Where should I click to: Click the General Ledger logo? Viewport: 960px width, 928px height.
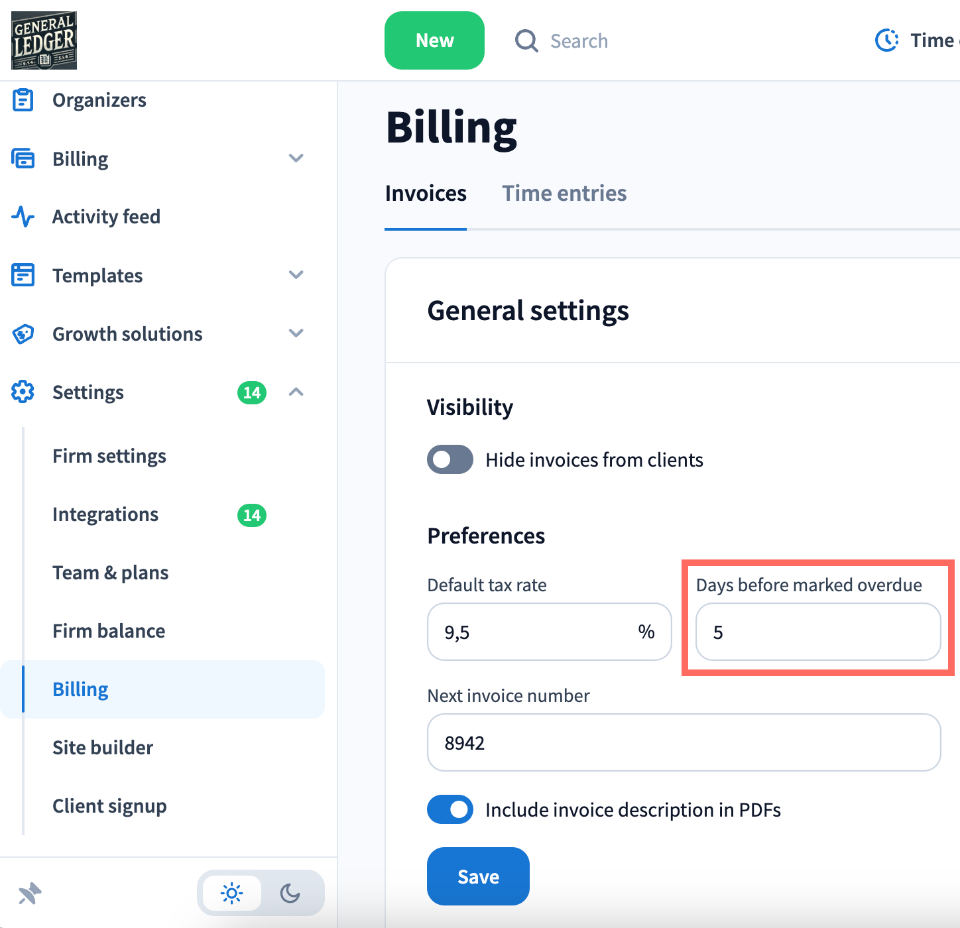44,40
